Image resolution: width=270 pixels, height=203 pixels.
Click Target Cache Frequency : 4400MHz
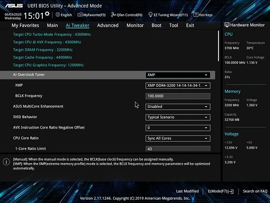point(42,57)
